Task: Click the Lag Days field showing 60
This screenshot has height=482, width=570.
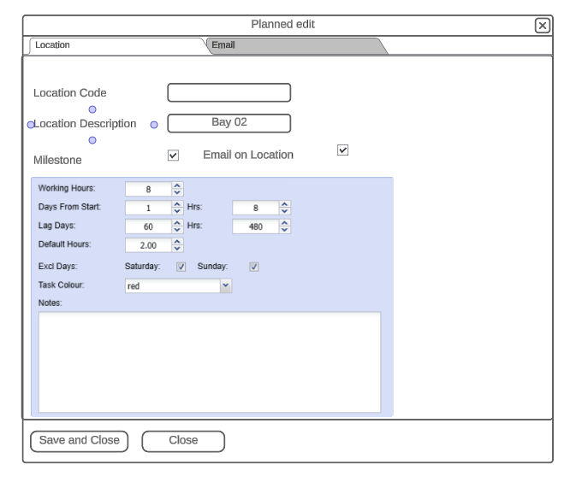Action: point(148,226)
